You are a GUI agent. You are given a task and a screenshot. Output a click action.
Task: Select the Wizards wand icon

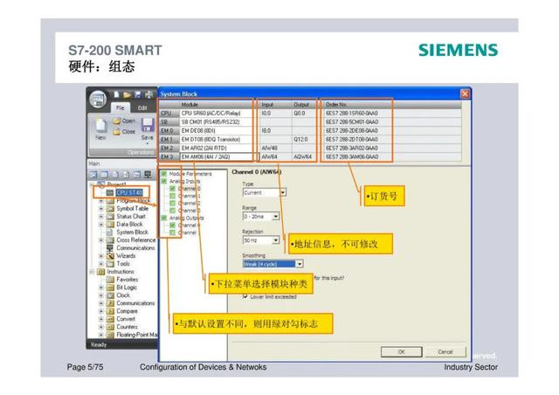[x=111, y=255]
